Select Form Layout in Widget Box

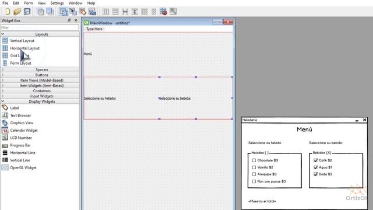(20, 63)
